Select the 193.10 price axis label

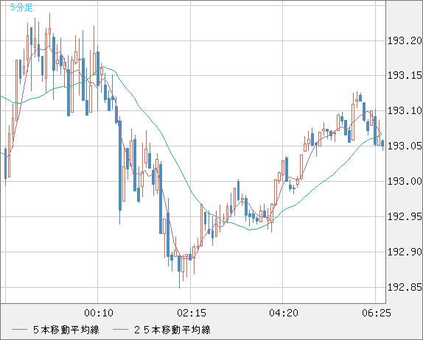[x=405, y=110]
